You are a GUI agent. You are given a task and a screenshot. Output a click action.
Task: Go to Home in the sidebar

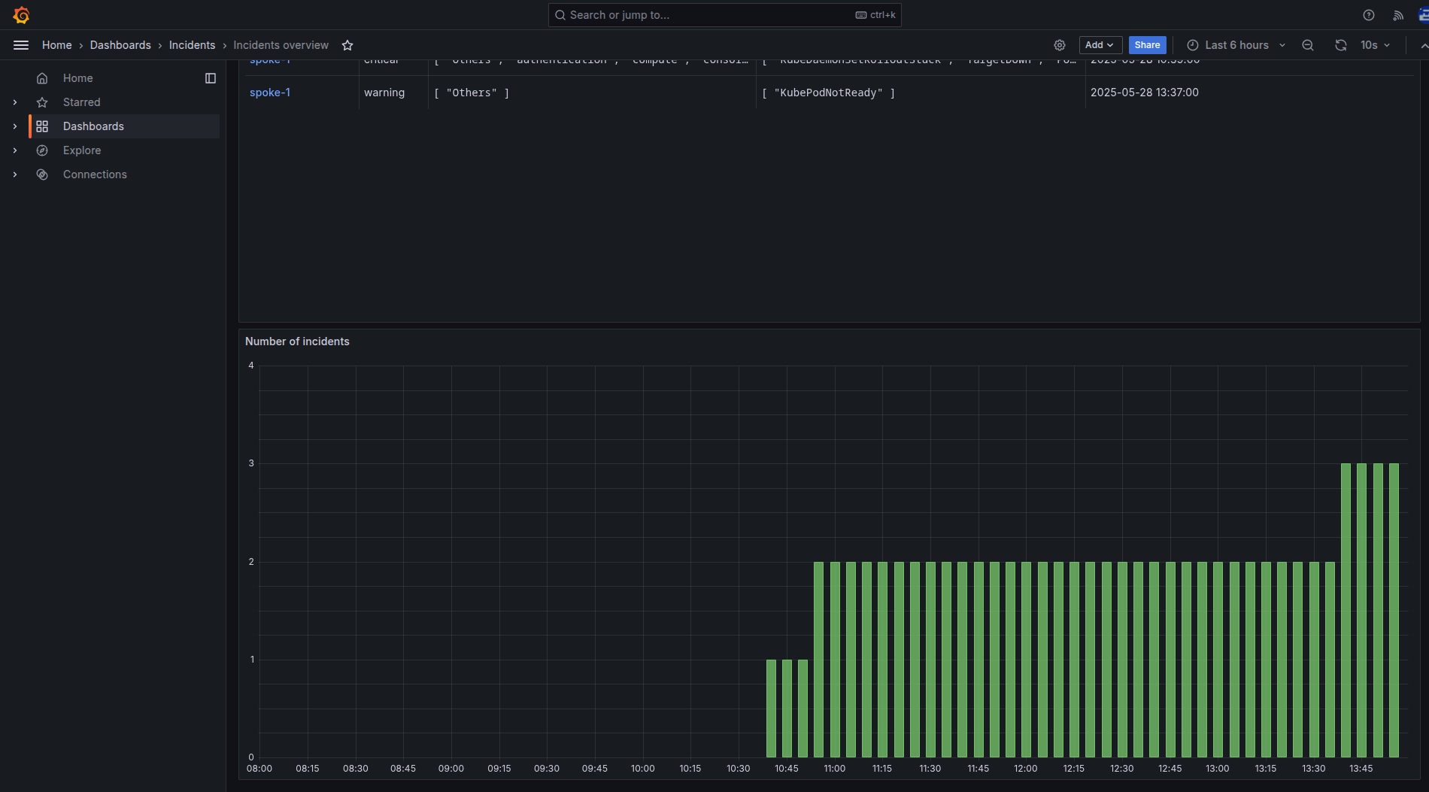[77, 78]
